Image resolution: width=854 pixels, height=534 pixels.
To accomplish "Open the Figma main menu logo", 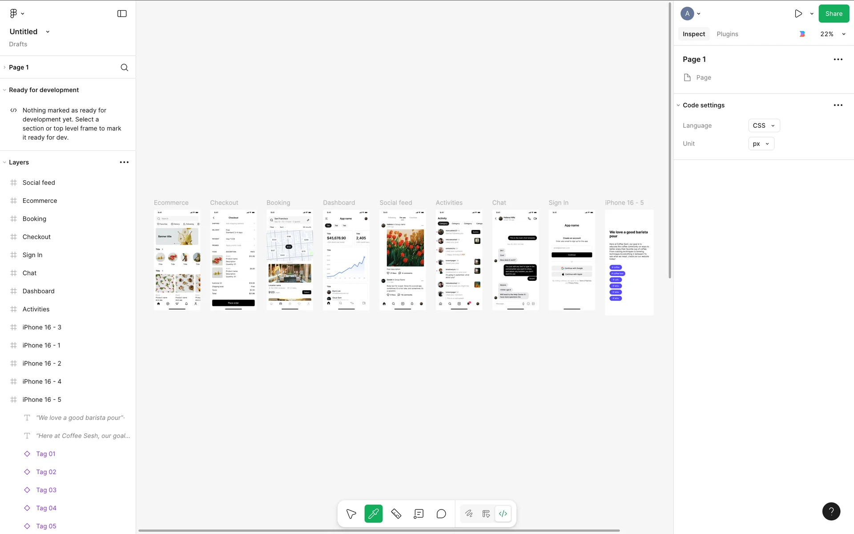I will 14,14.
